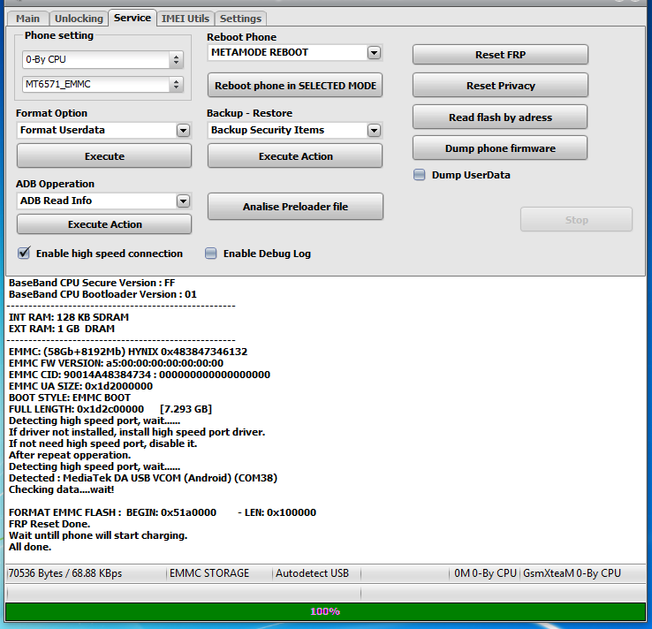Screen dimensions: 652x629
Task: Expand the Backup Security Items dropdown
Action: 374,131
